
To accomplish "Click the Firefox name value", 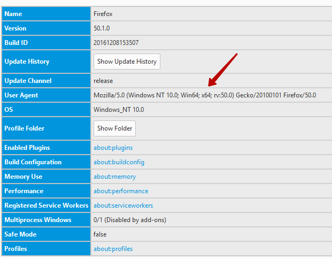I will 103,14.
